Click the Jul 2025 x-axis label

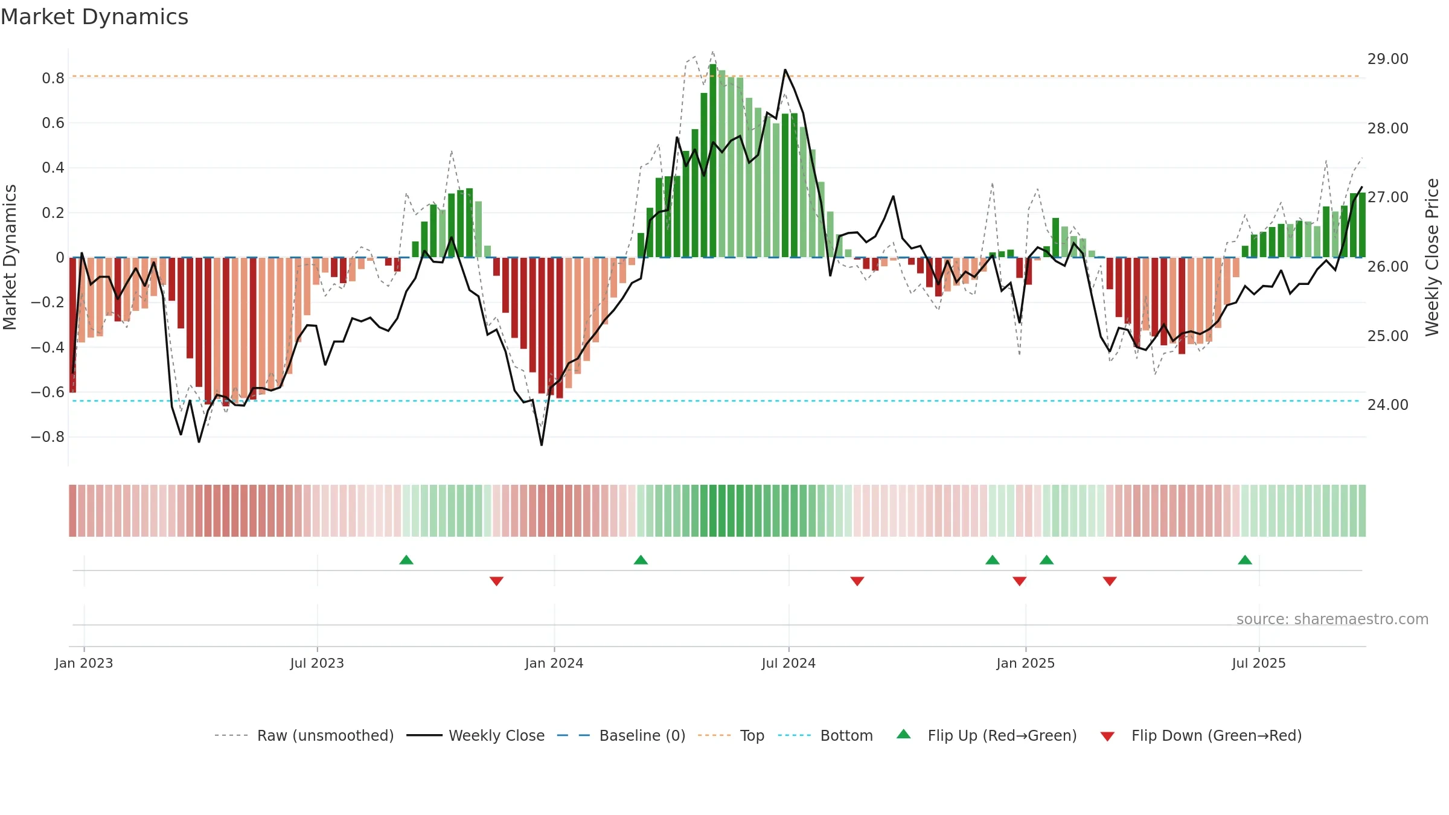tap(1259, 663)
